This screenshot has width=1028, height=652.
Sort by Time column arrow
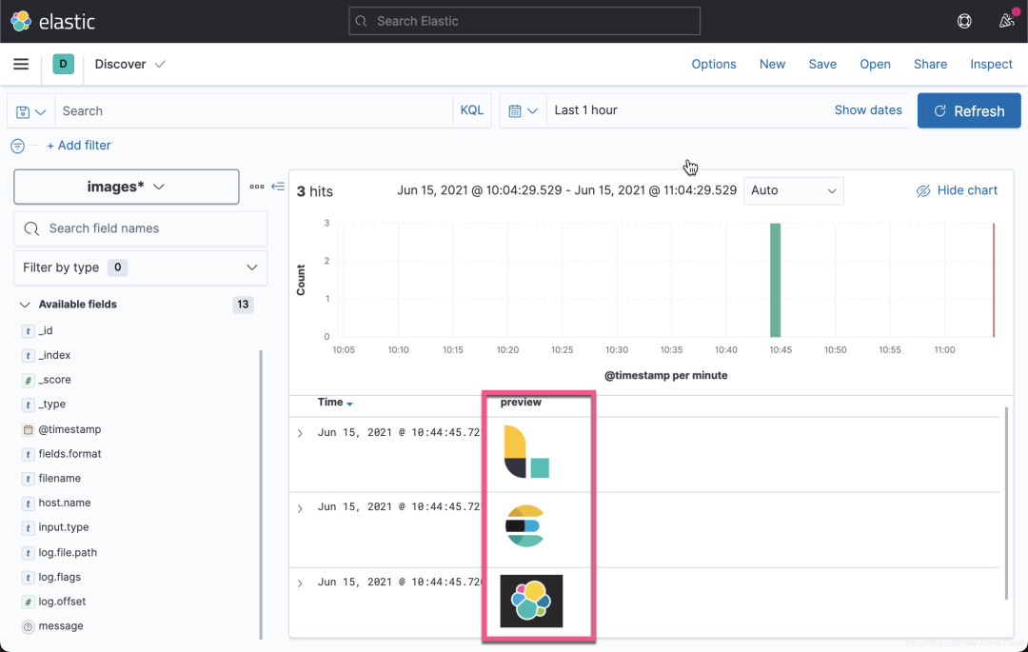349,404
